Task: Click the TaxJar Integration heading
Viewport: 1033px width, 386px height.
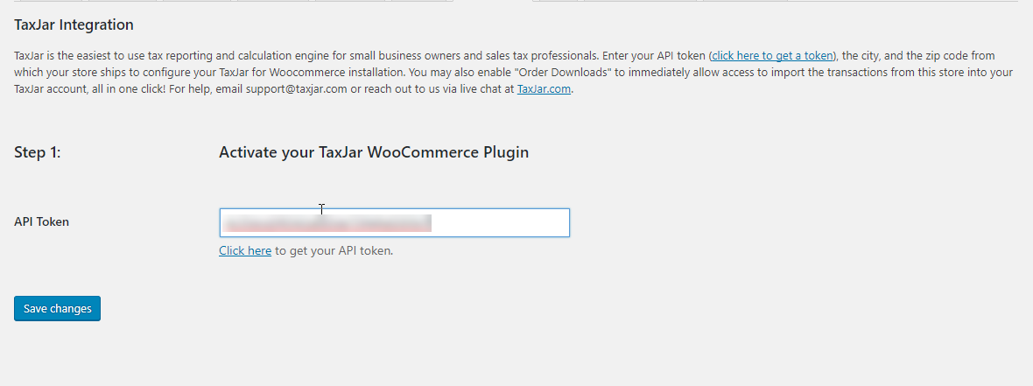Action: [x=74, y=25]
